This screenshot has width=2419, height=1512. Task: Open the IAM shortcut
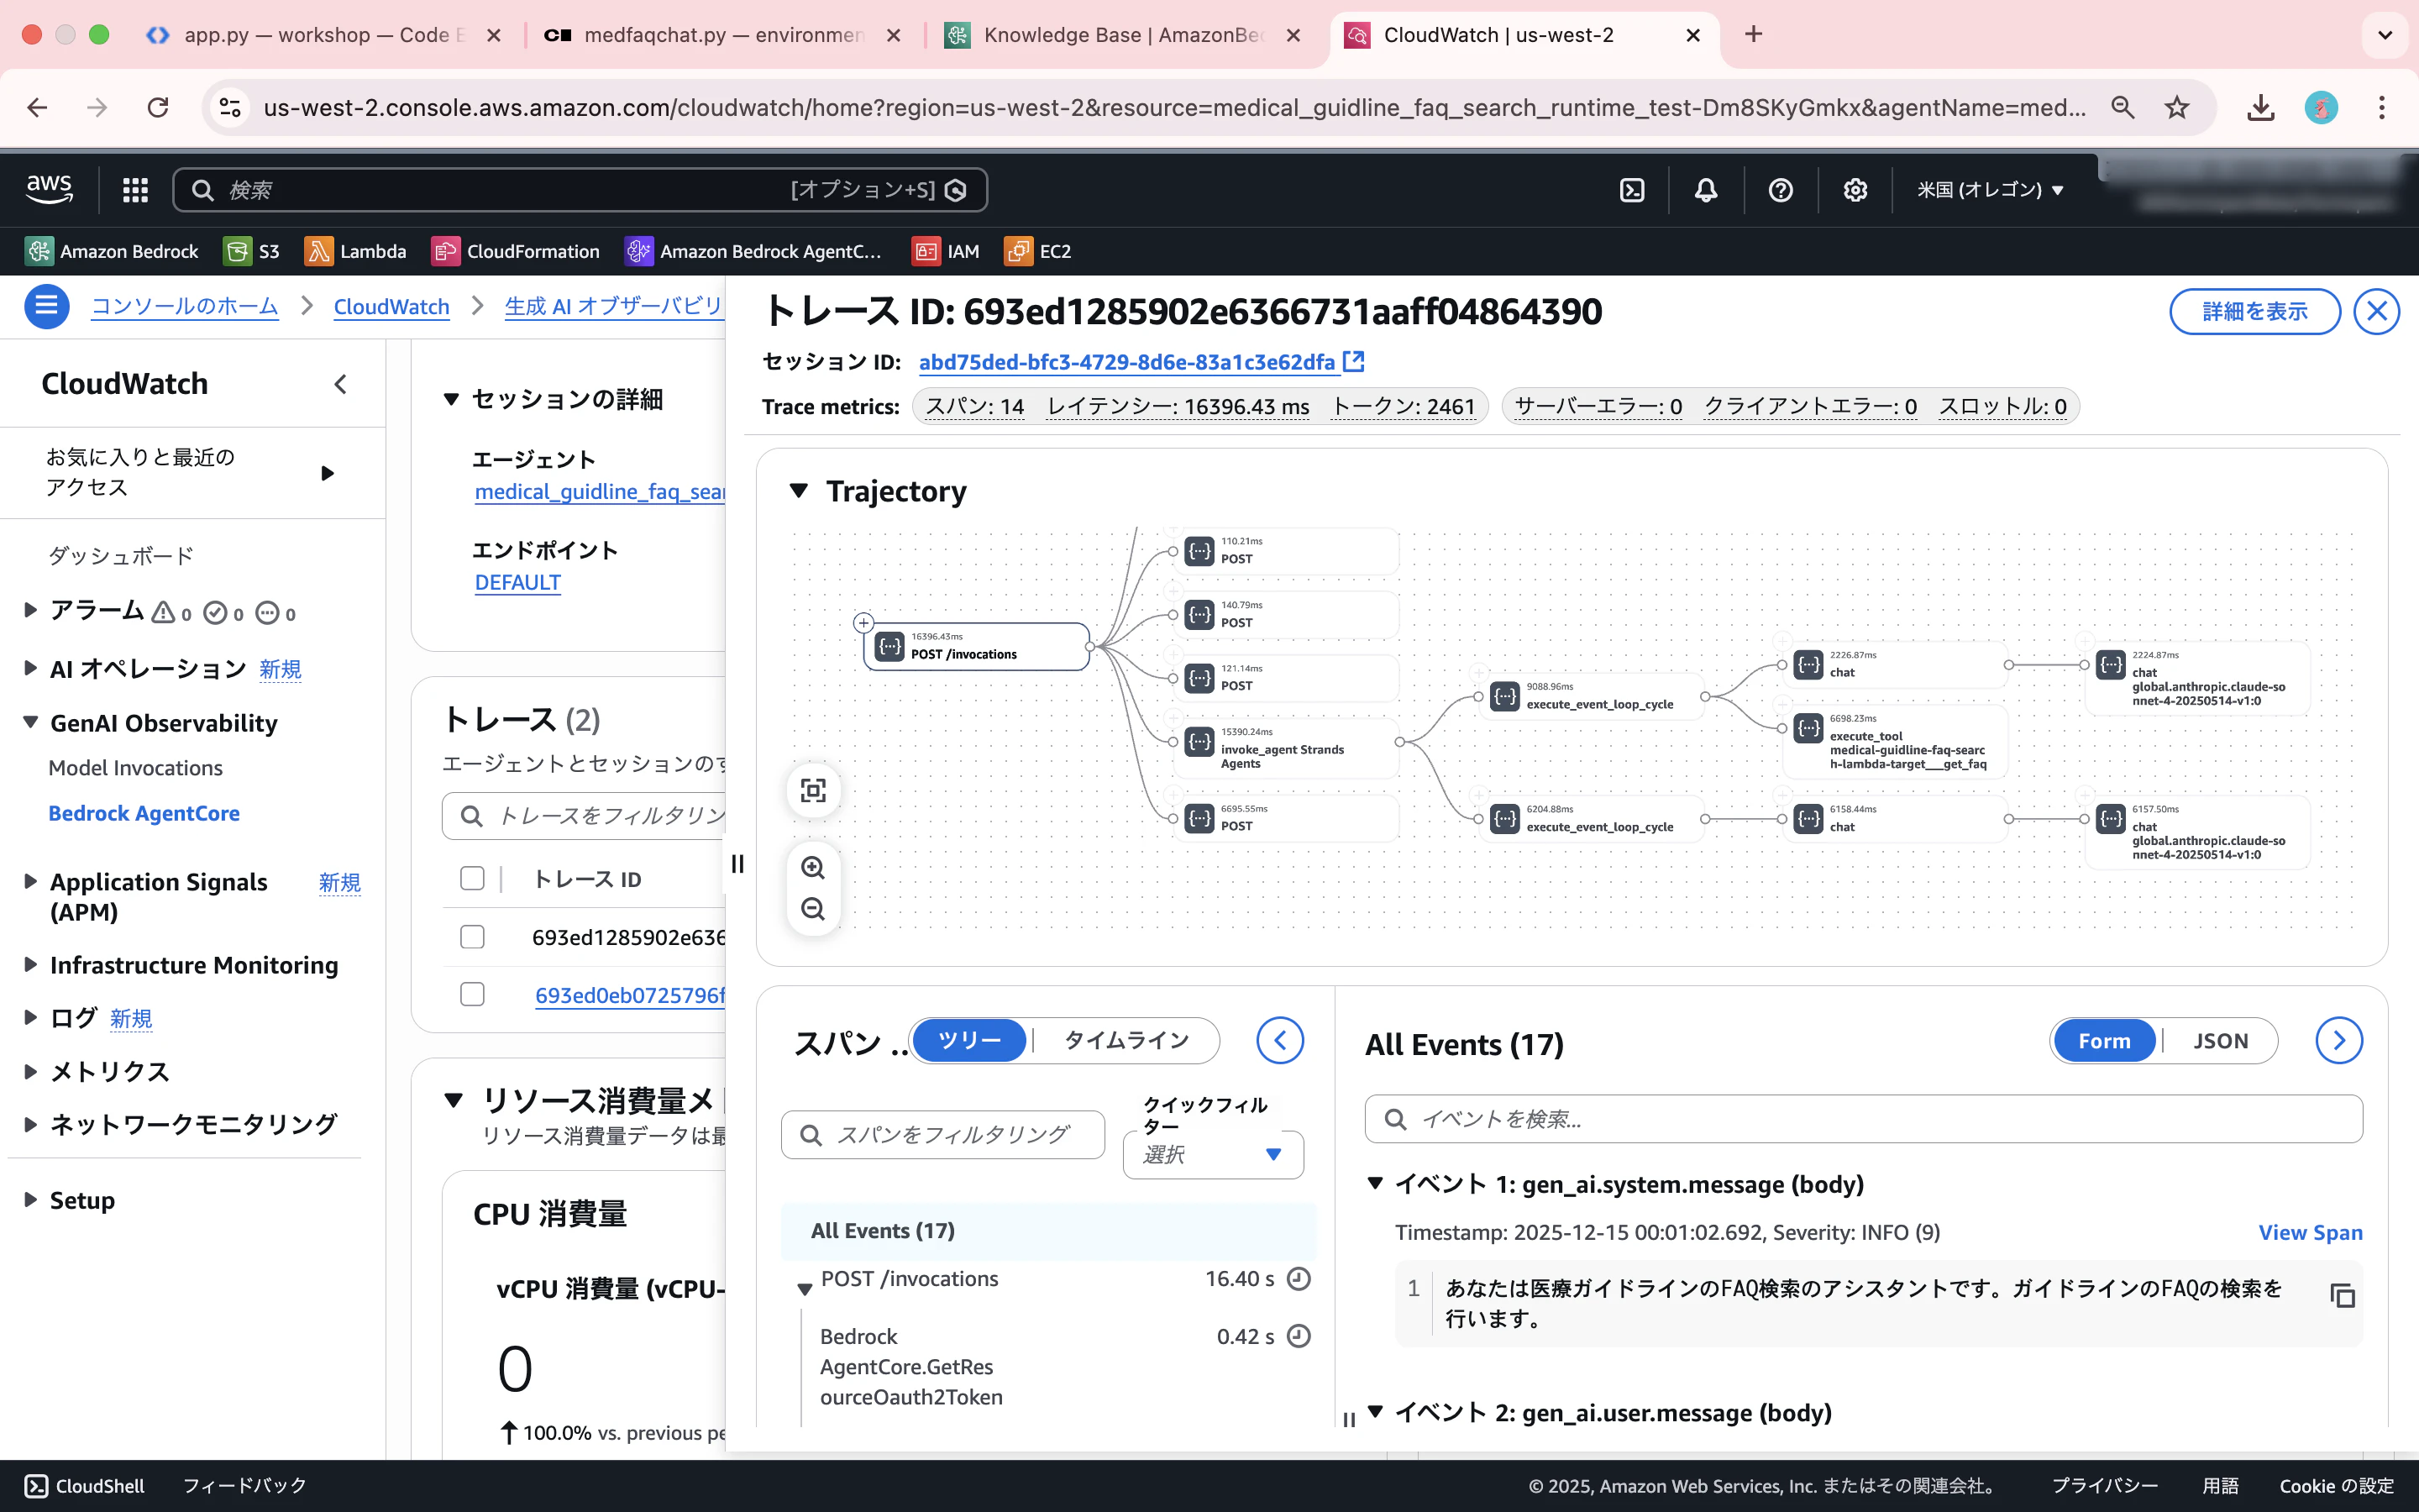(946, 251)
